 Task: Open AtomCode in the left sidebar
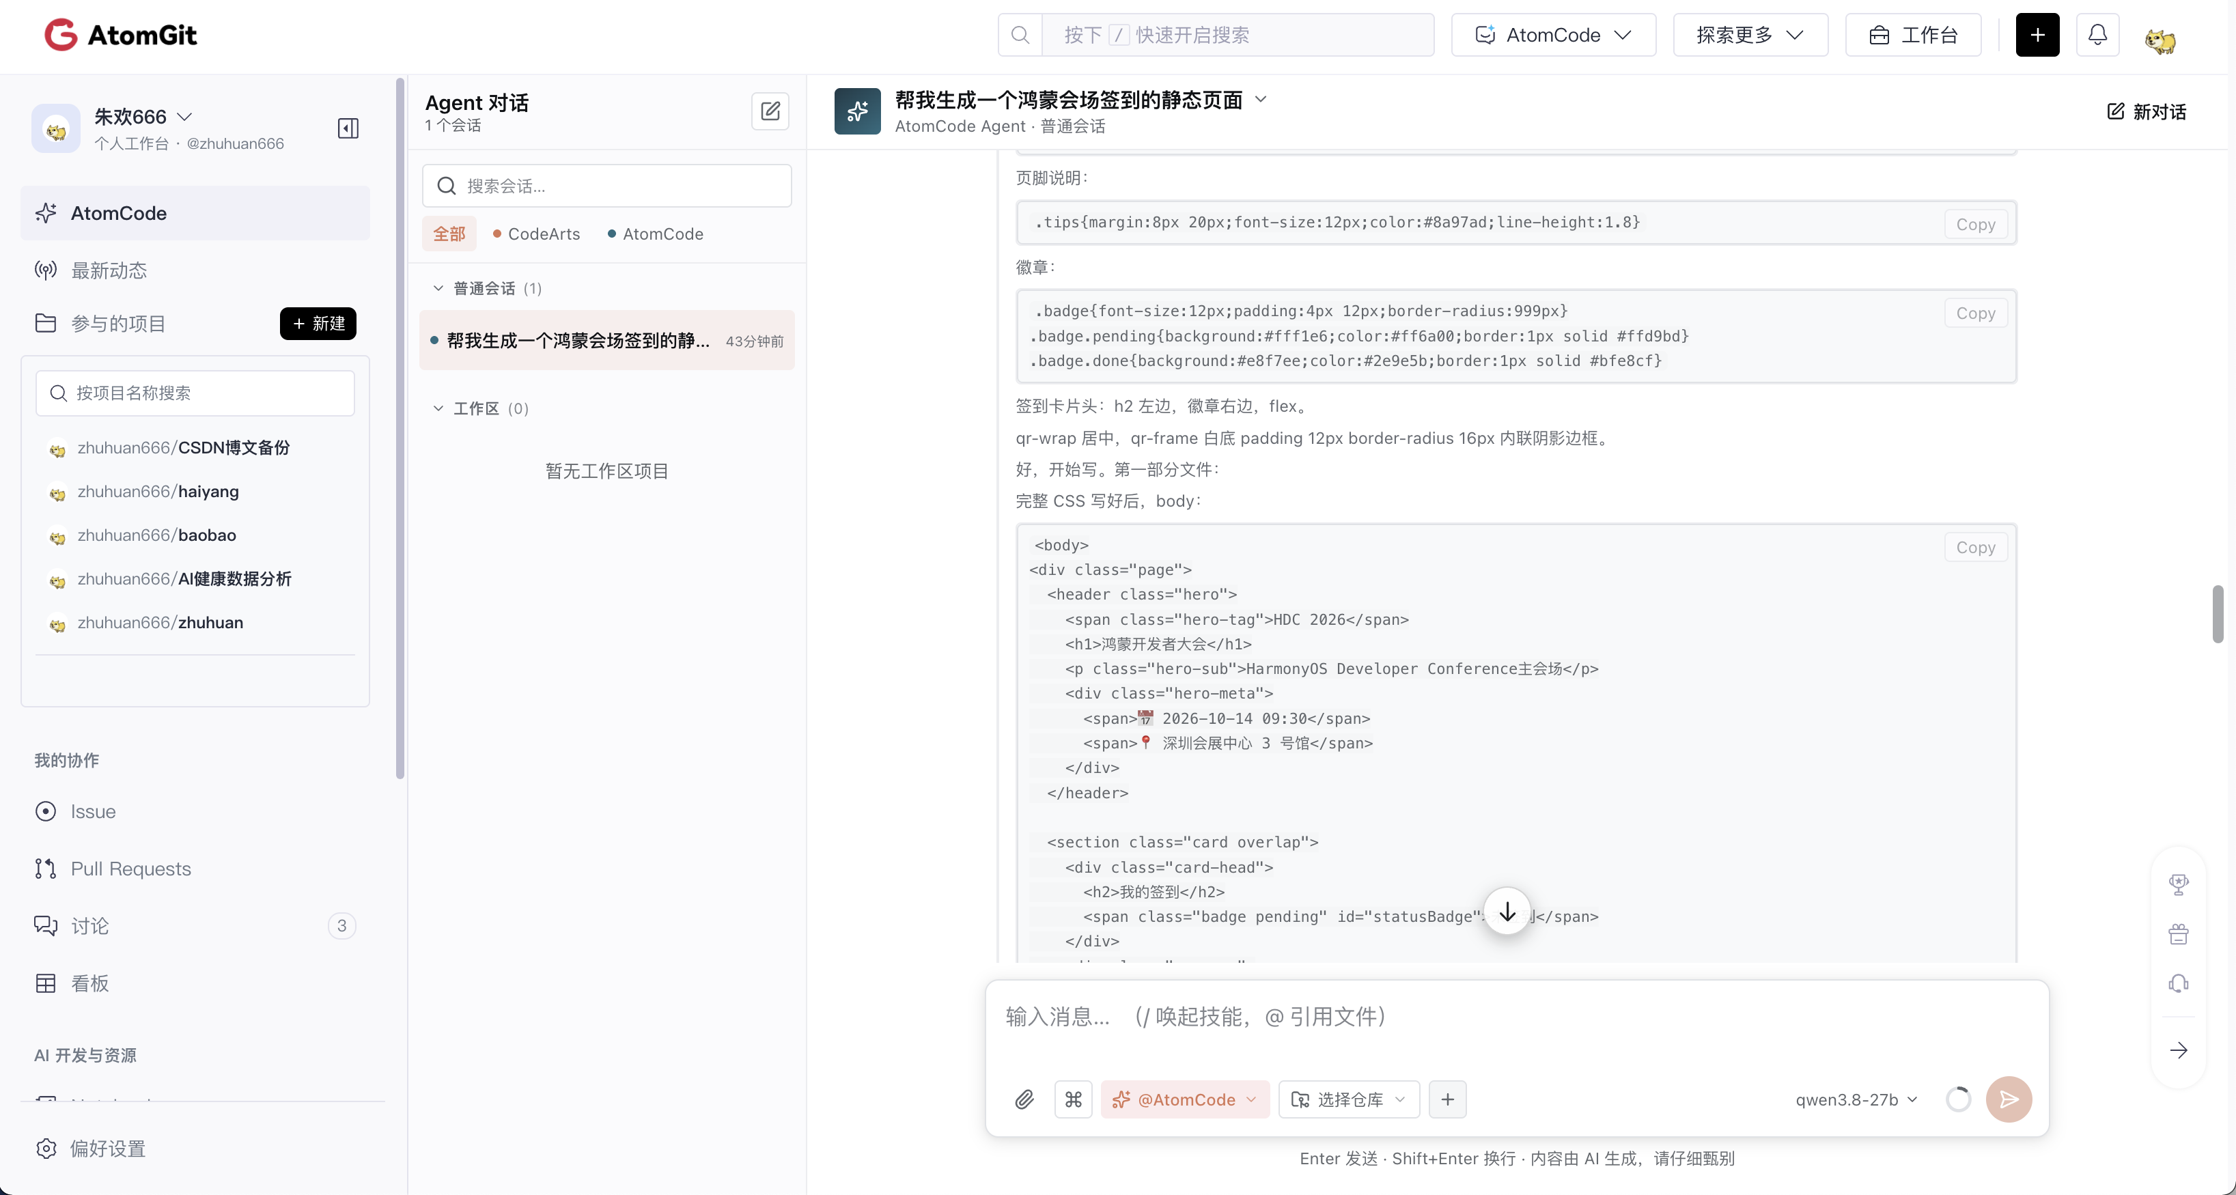pyautogui.click(x=195, y=214)
